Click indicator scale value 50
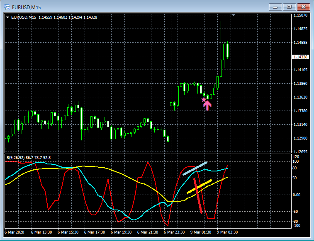The width and height of the screenshot is (314, 241). (x=295, y=178)
